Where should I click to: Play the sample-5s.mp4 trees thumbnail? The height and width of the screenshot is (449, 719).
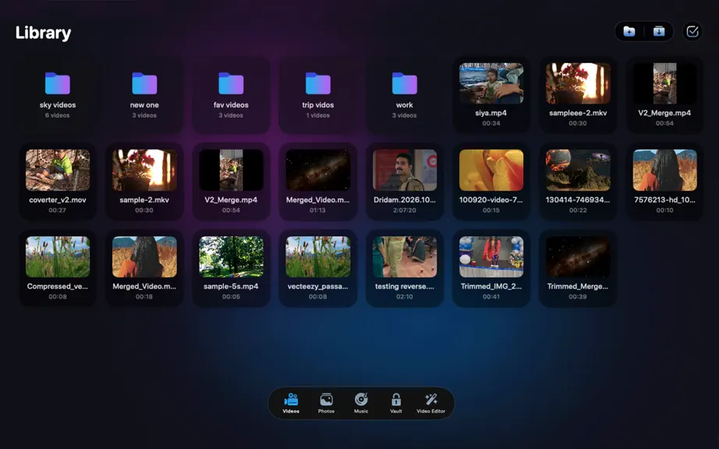[231, 256]
